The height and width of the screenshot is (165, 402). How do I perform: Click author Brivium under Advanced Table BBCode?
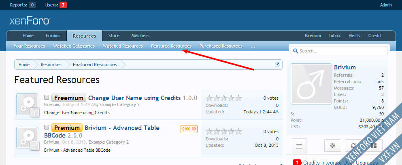click(x=52, y=142)
